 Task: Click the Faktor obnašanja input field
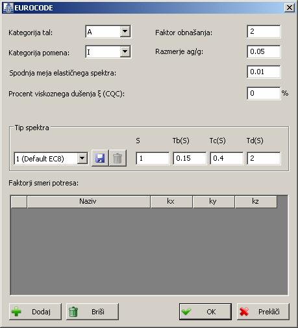coord(264,32)
